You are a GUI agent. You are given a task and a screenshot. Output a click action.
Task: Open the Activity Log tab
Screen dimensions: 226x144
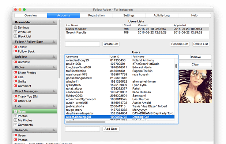tap(162, 15)
